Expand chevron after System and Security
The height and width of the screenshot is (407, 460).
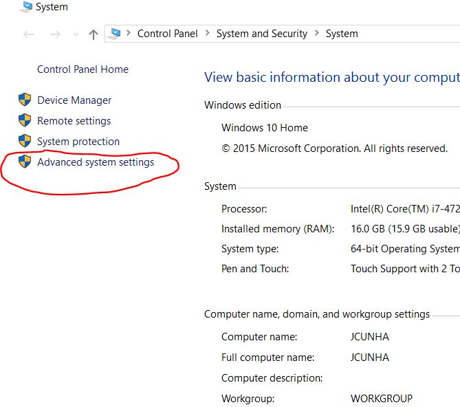316,33
